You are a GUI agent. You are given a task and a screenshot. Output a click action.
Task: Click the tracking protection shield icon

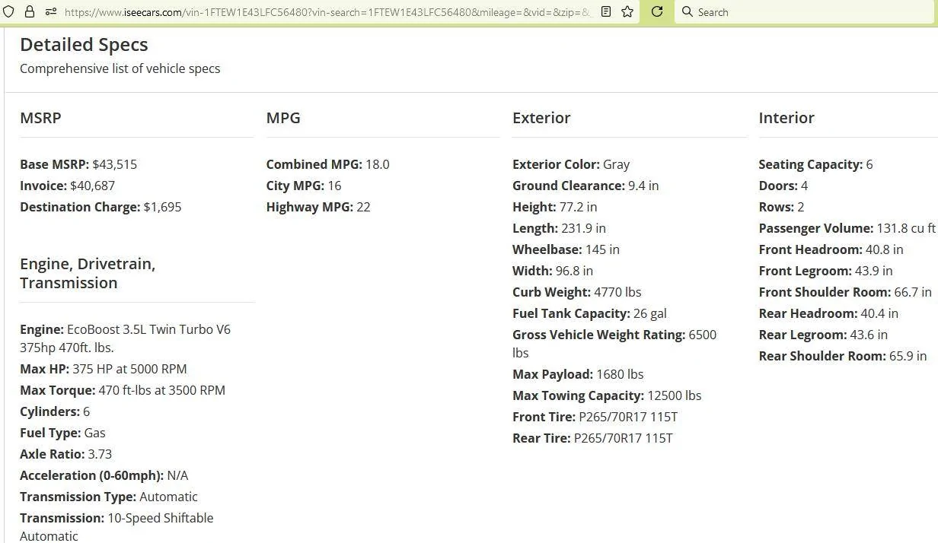8,12
